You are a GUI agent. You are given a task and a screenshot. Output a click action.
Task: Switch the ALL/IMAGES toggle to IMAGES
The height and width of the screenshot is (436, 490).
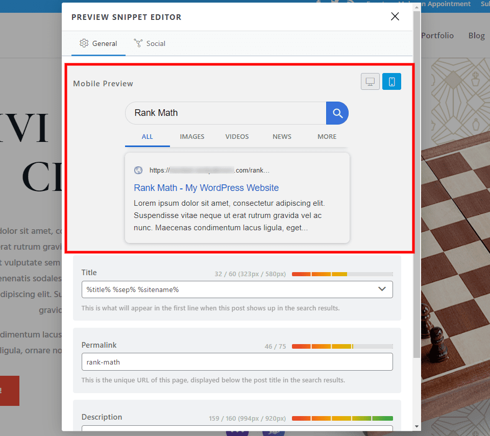pyautogui.click(x=192, y=136)
